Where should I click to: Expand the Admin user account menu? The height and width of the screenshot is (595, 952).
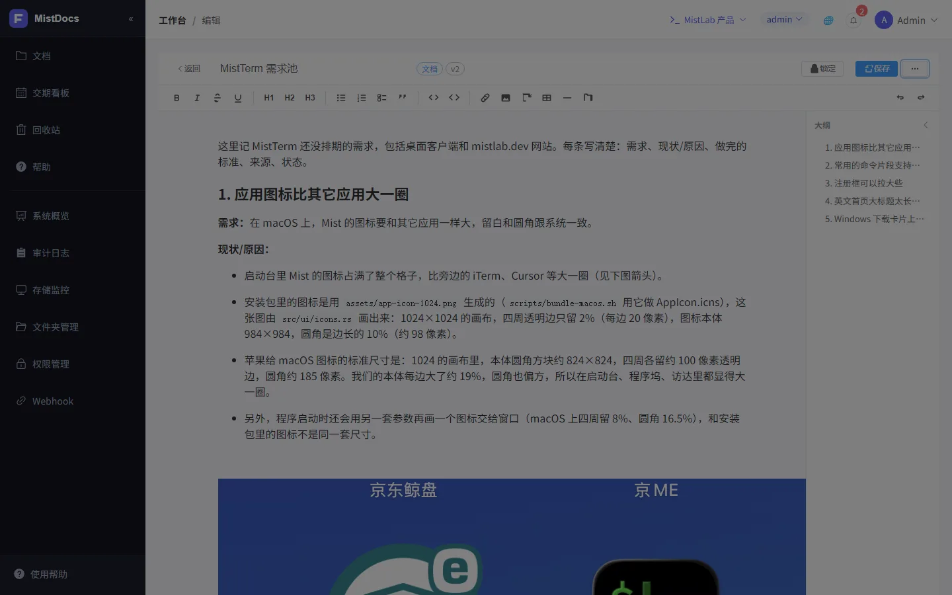(906, 20)
